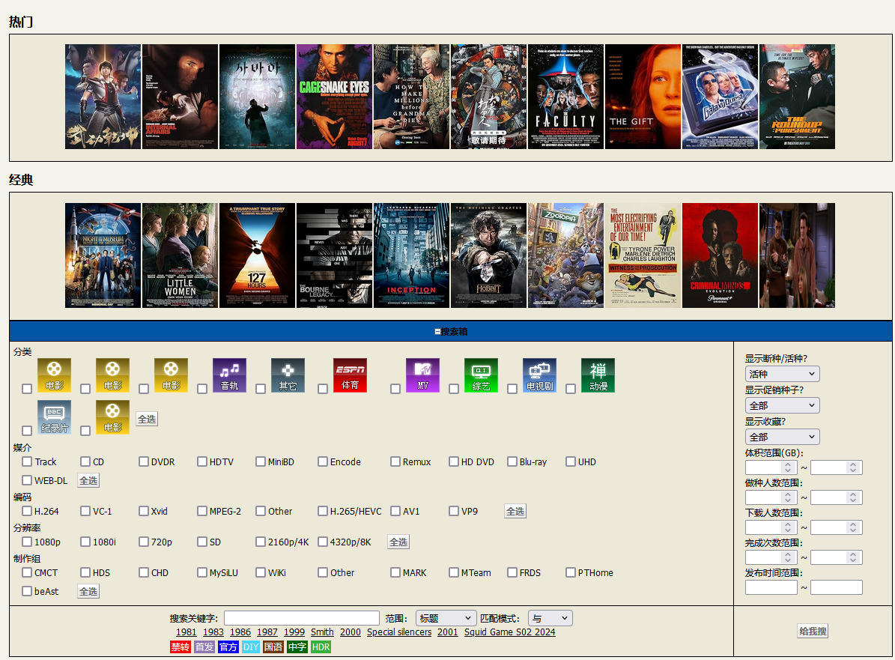895x660 pixels.
Task: Click the Special silencers keyword link
Action: (399, 632)
